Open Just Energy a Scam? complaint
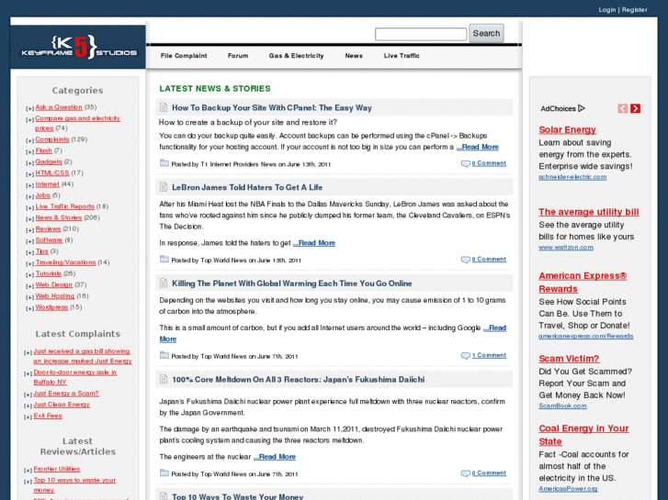The height and width of the screenshot is (500, 668). [x=66, y=394]
